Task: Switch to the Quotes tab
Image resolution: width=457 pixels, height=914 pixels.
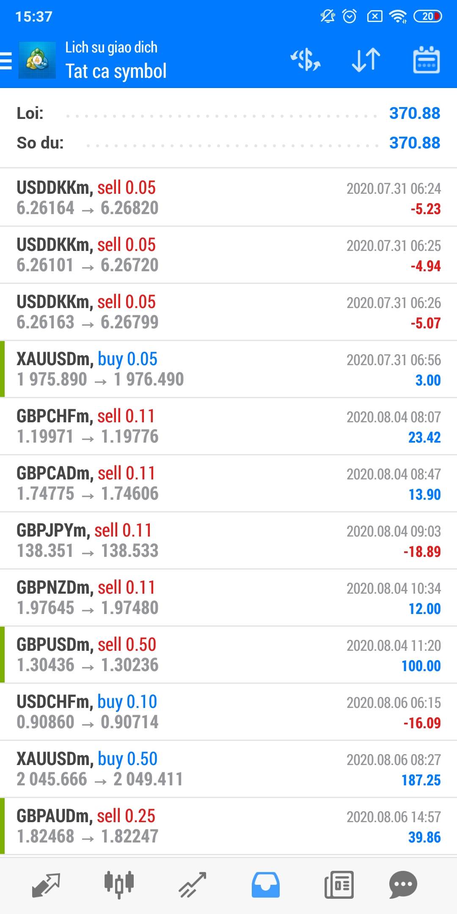Action: [x=46, y=885]
